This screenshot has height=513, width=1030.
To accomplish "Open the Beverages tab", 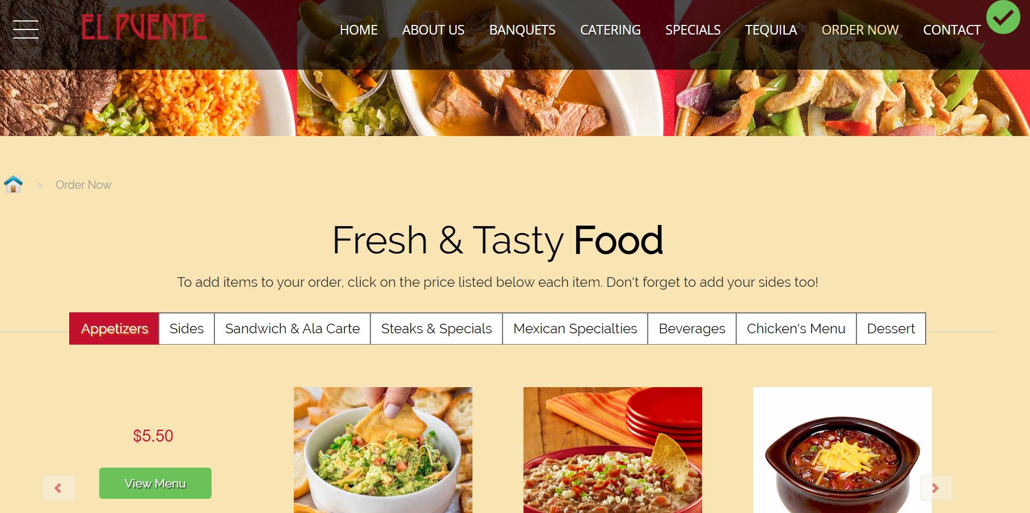I will (692, 328).
